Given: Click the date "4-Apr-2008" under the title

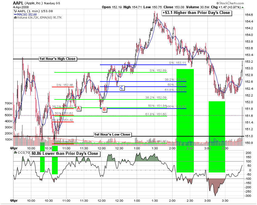Looking at the screenshot, I should 21,7.
